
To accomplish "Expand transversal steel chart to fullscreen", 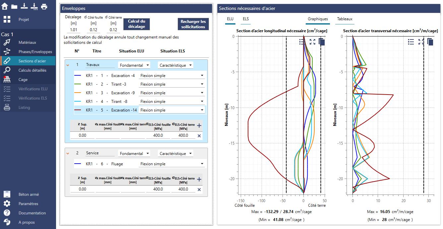I will click(x=421, y=42).
